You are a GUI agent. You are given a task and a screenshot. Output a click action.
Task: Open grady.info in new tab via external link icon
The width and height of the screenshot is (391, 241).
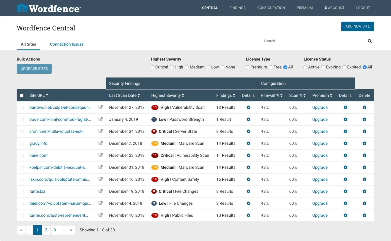[100, 143]
